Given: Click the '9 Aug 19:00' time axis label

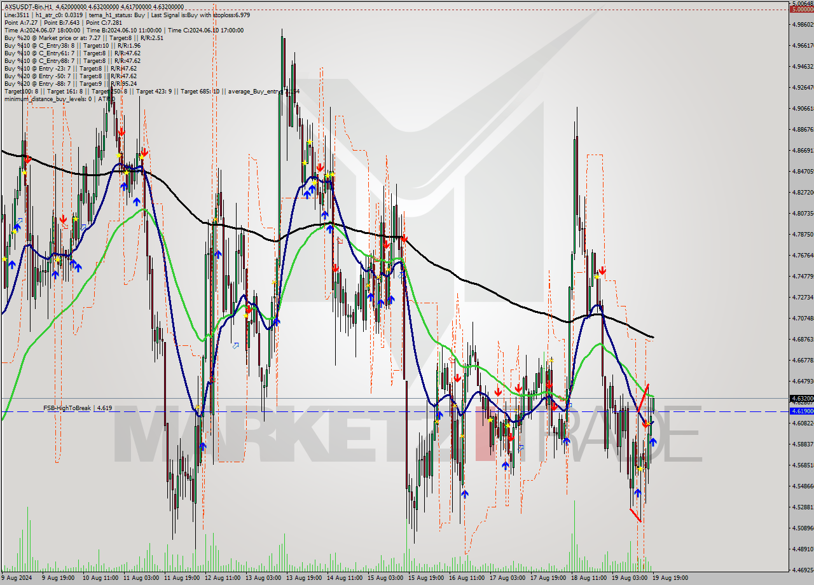Looking at the screenshot, I should pos(58,578).
